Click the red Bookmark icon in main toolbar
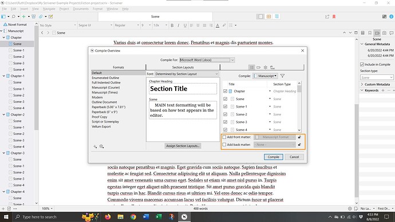Screen dimensions: 395x222 (x=334, y=17)
